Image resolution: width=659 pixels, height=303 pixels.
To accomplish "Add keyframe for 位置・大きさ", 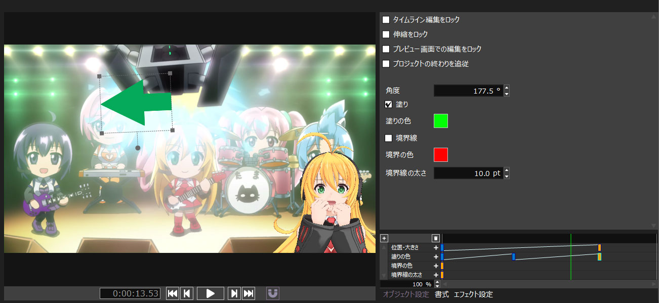I will (435, 247).
